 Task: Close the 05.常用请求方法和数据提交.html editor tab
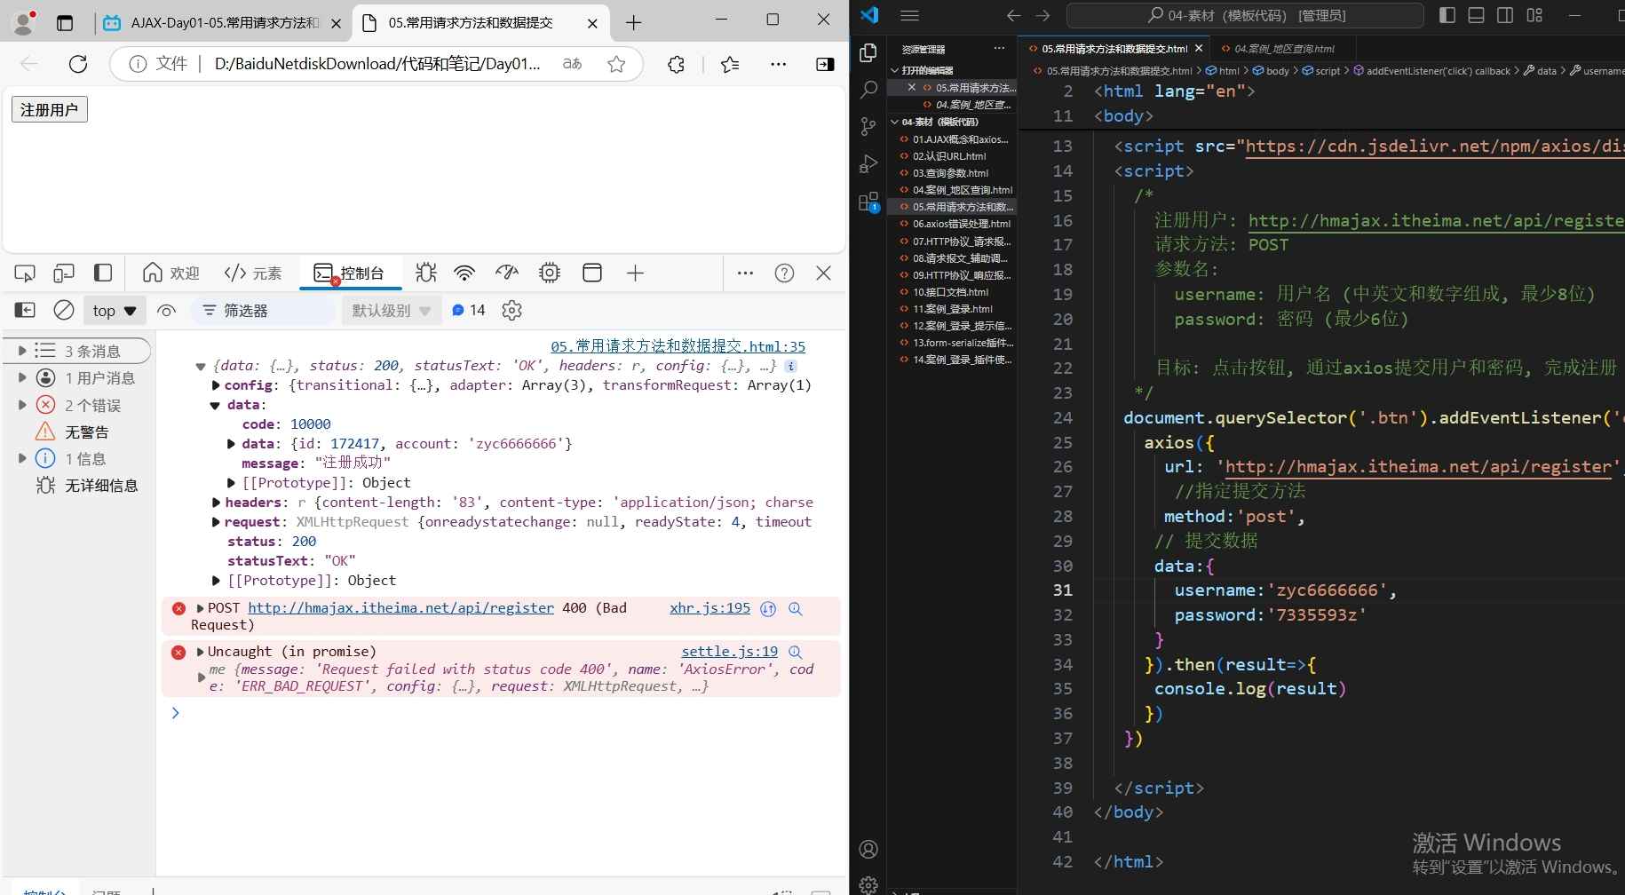click(1199, 49)
